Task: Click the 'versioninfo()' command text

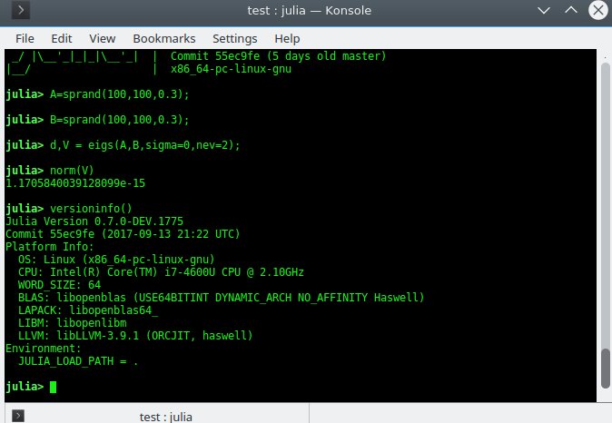Action: pyautogui.click(x=91, y=209)
